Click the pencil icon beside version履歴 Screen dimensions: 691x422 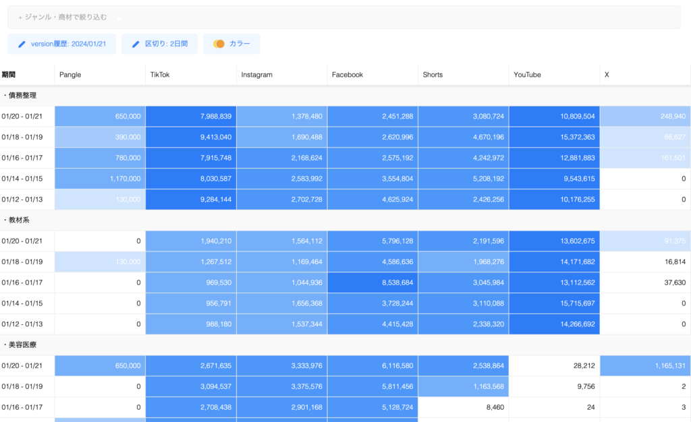(x=22, y=44)
